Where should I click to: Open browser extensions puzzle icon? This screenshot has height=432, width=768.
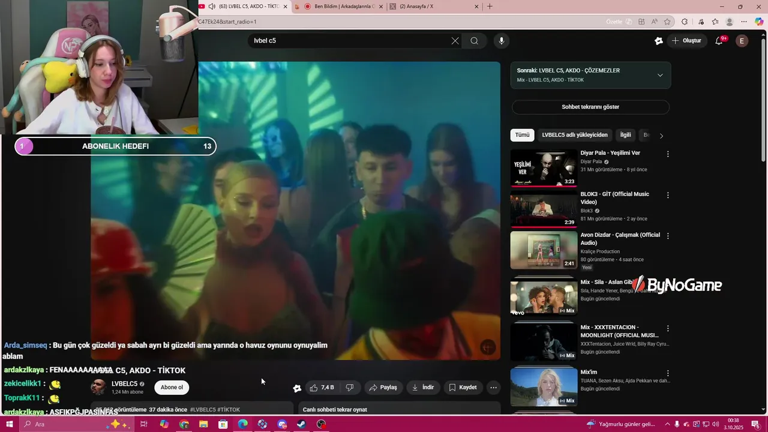pos(685,22)
